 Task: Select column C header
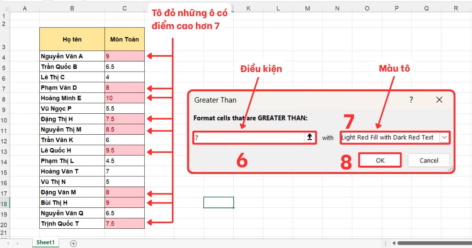124,8
